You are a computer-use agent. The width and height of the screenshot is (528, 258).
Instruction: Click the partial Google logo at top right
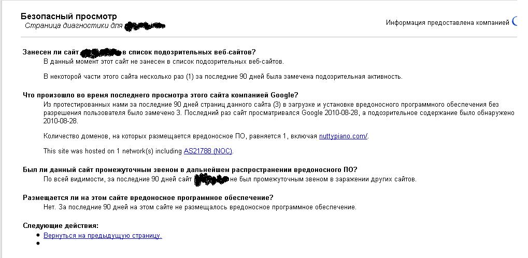click(514, 22)
